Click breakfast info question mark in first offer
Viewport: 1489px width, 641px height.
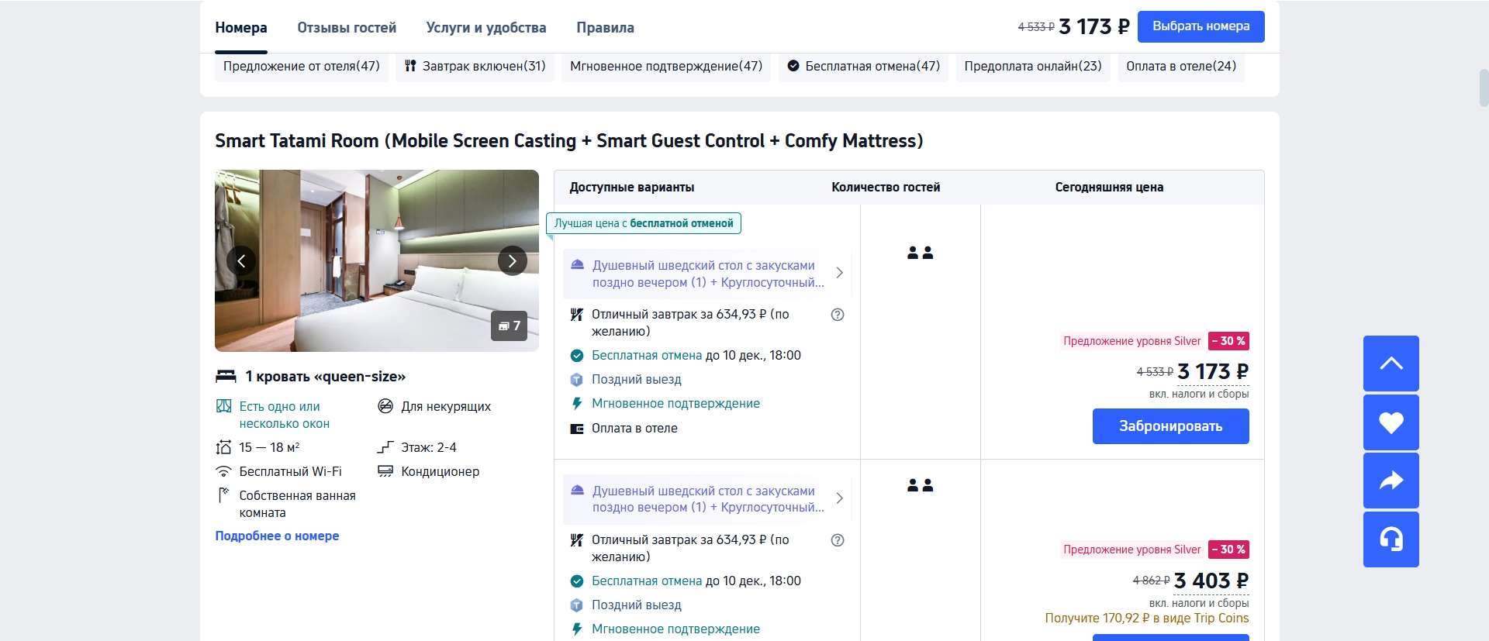pyautogui.click(x=837, y=315)
